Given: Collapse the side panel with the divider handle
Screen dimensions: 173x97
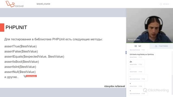Looking at the screenshot, I should pos(126,53).
